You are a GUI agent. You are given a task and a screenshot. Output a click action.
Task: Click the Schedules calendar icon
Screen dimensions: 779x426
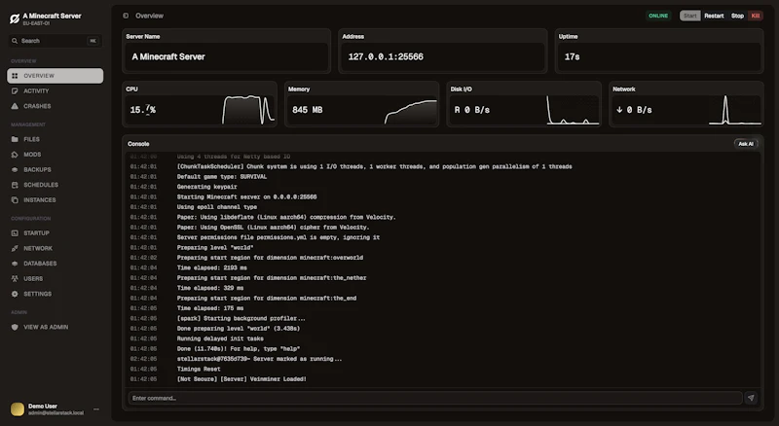[x=15, y=185]
